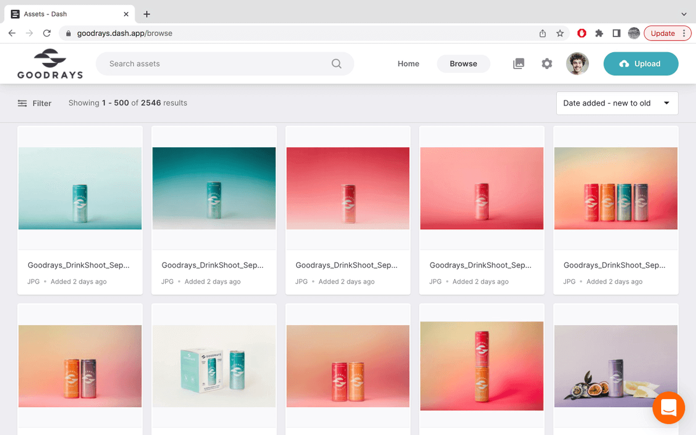Click the browser reload icon
The height and width of the screenshot is (435, 696).
click(48, 33)
